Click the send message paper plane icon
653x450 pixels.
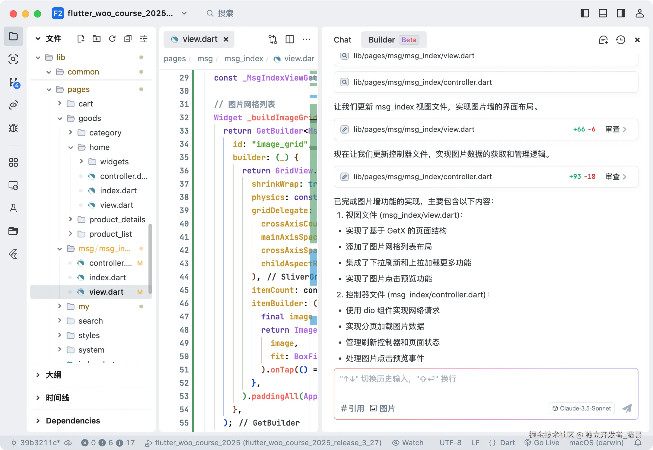[x=627, y=408]
